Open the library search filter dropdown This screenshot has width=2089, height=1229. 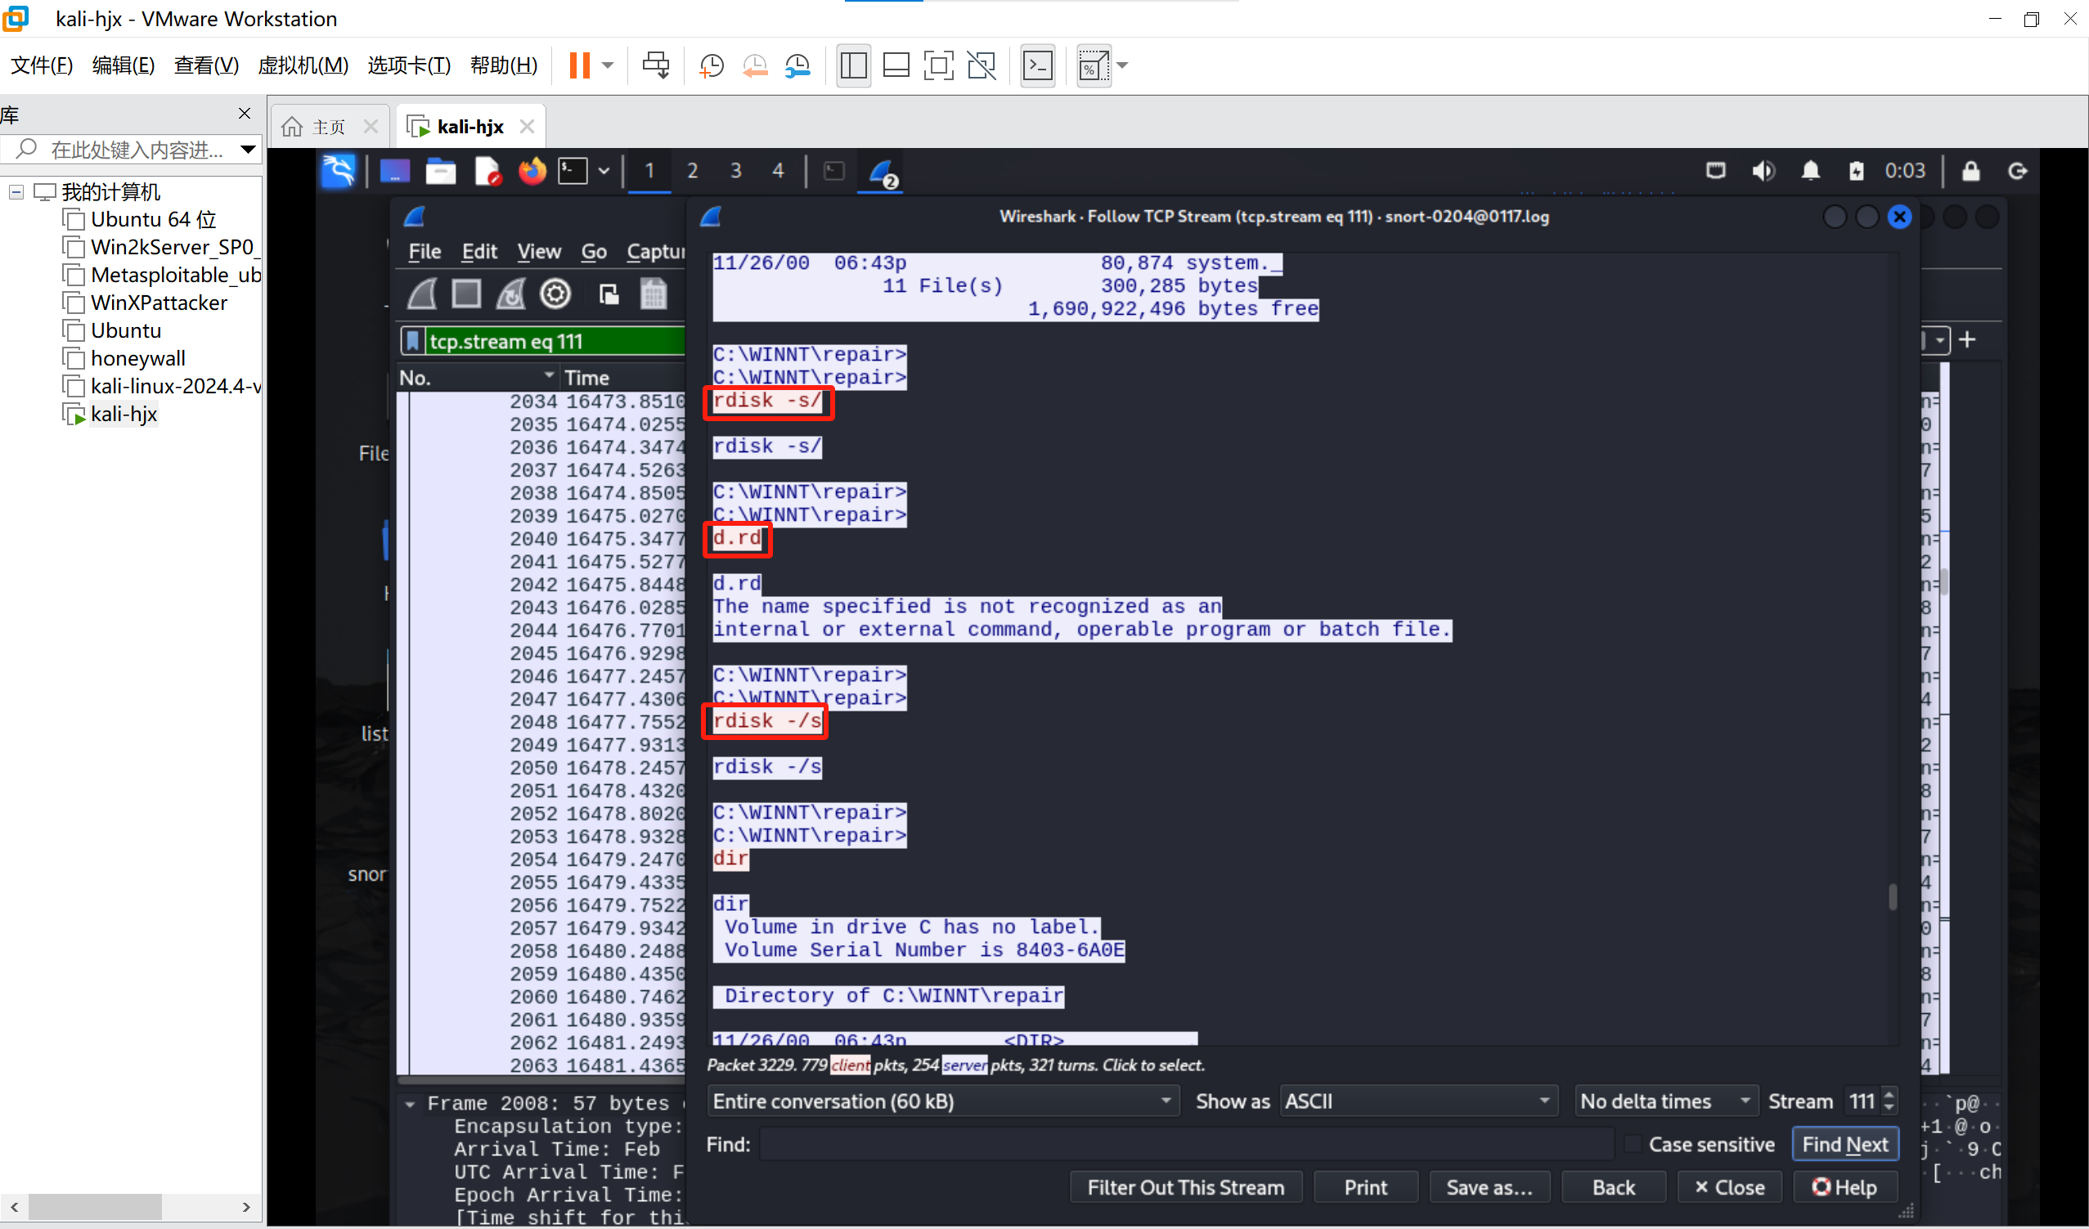click(247, 150)
